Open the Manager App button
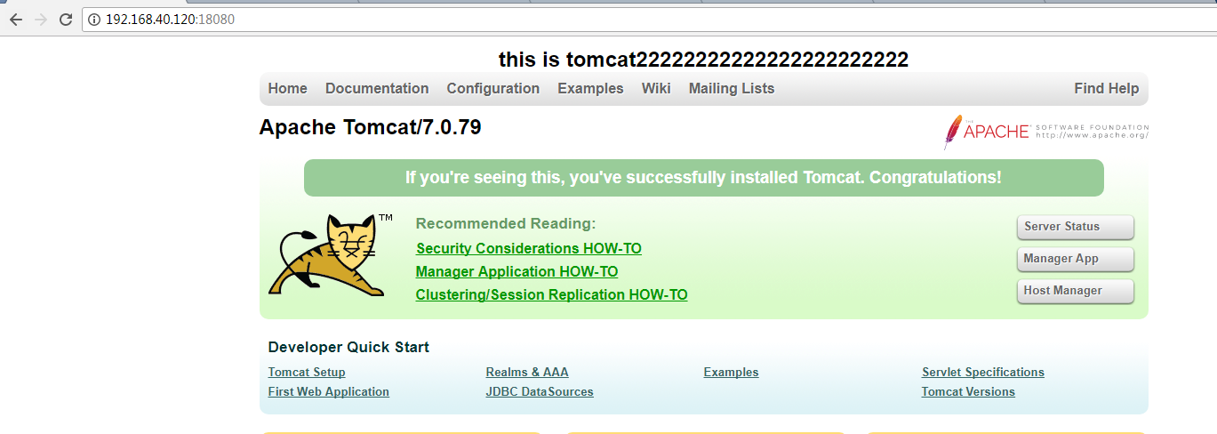 1075,259
